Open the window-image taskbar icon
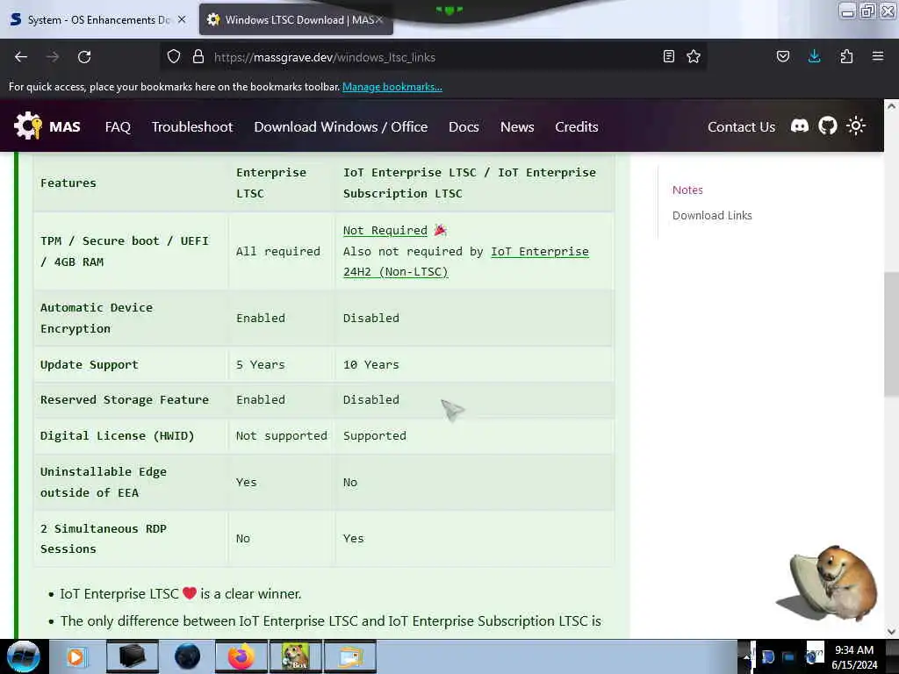This screenshot has height=674, width=899. (x=350, y=656)
